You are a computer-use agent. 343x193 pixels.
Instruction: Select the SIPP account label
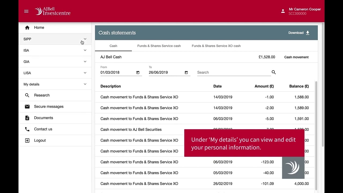(x=27, y=39)
